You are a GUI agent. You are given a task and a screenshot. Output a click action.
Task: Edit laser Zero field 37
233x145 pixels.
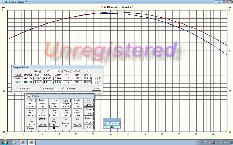(66, 115)
